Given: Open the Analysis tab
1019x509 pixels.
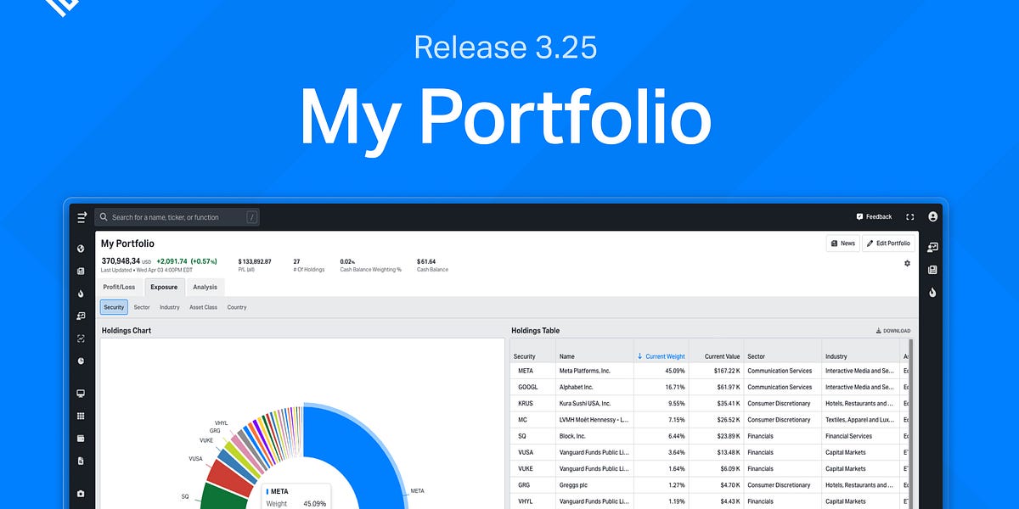Looking at the screenshot, I should (205, 287).
